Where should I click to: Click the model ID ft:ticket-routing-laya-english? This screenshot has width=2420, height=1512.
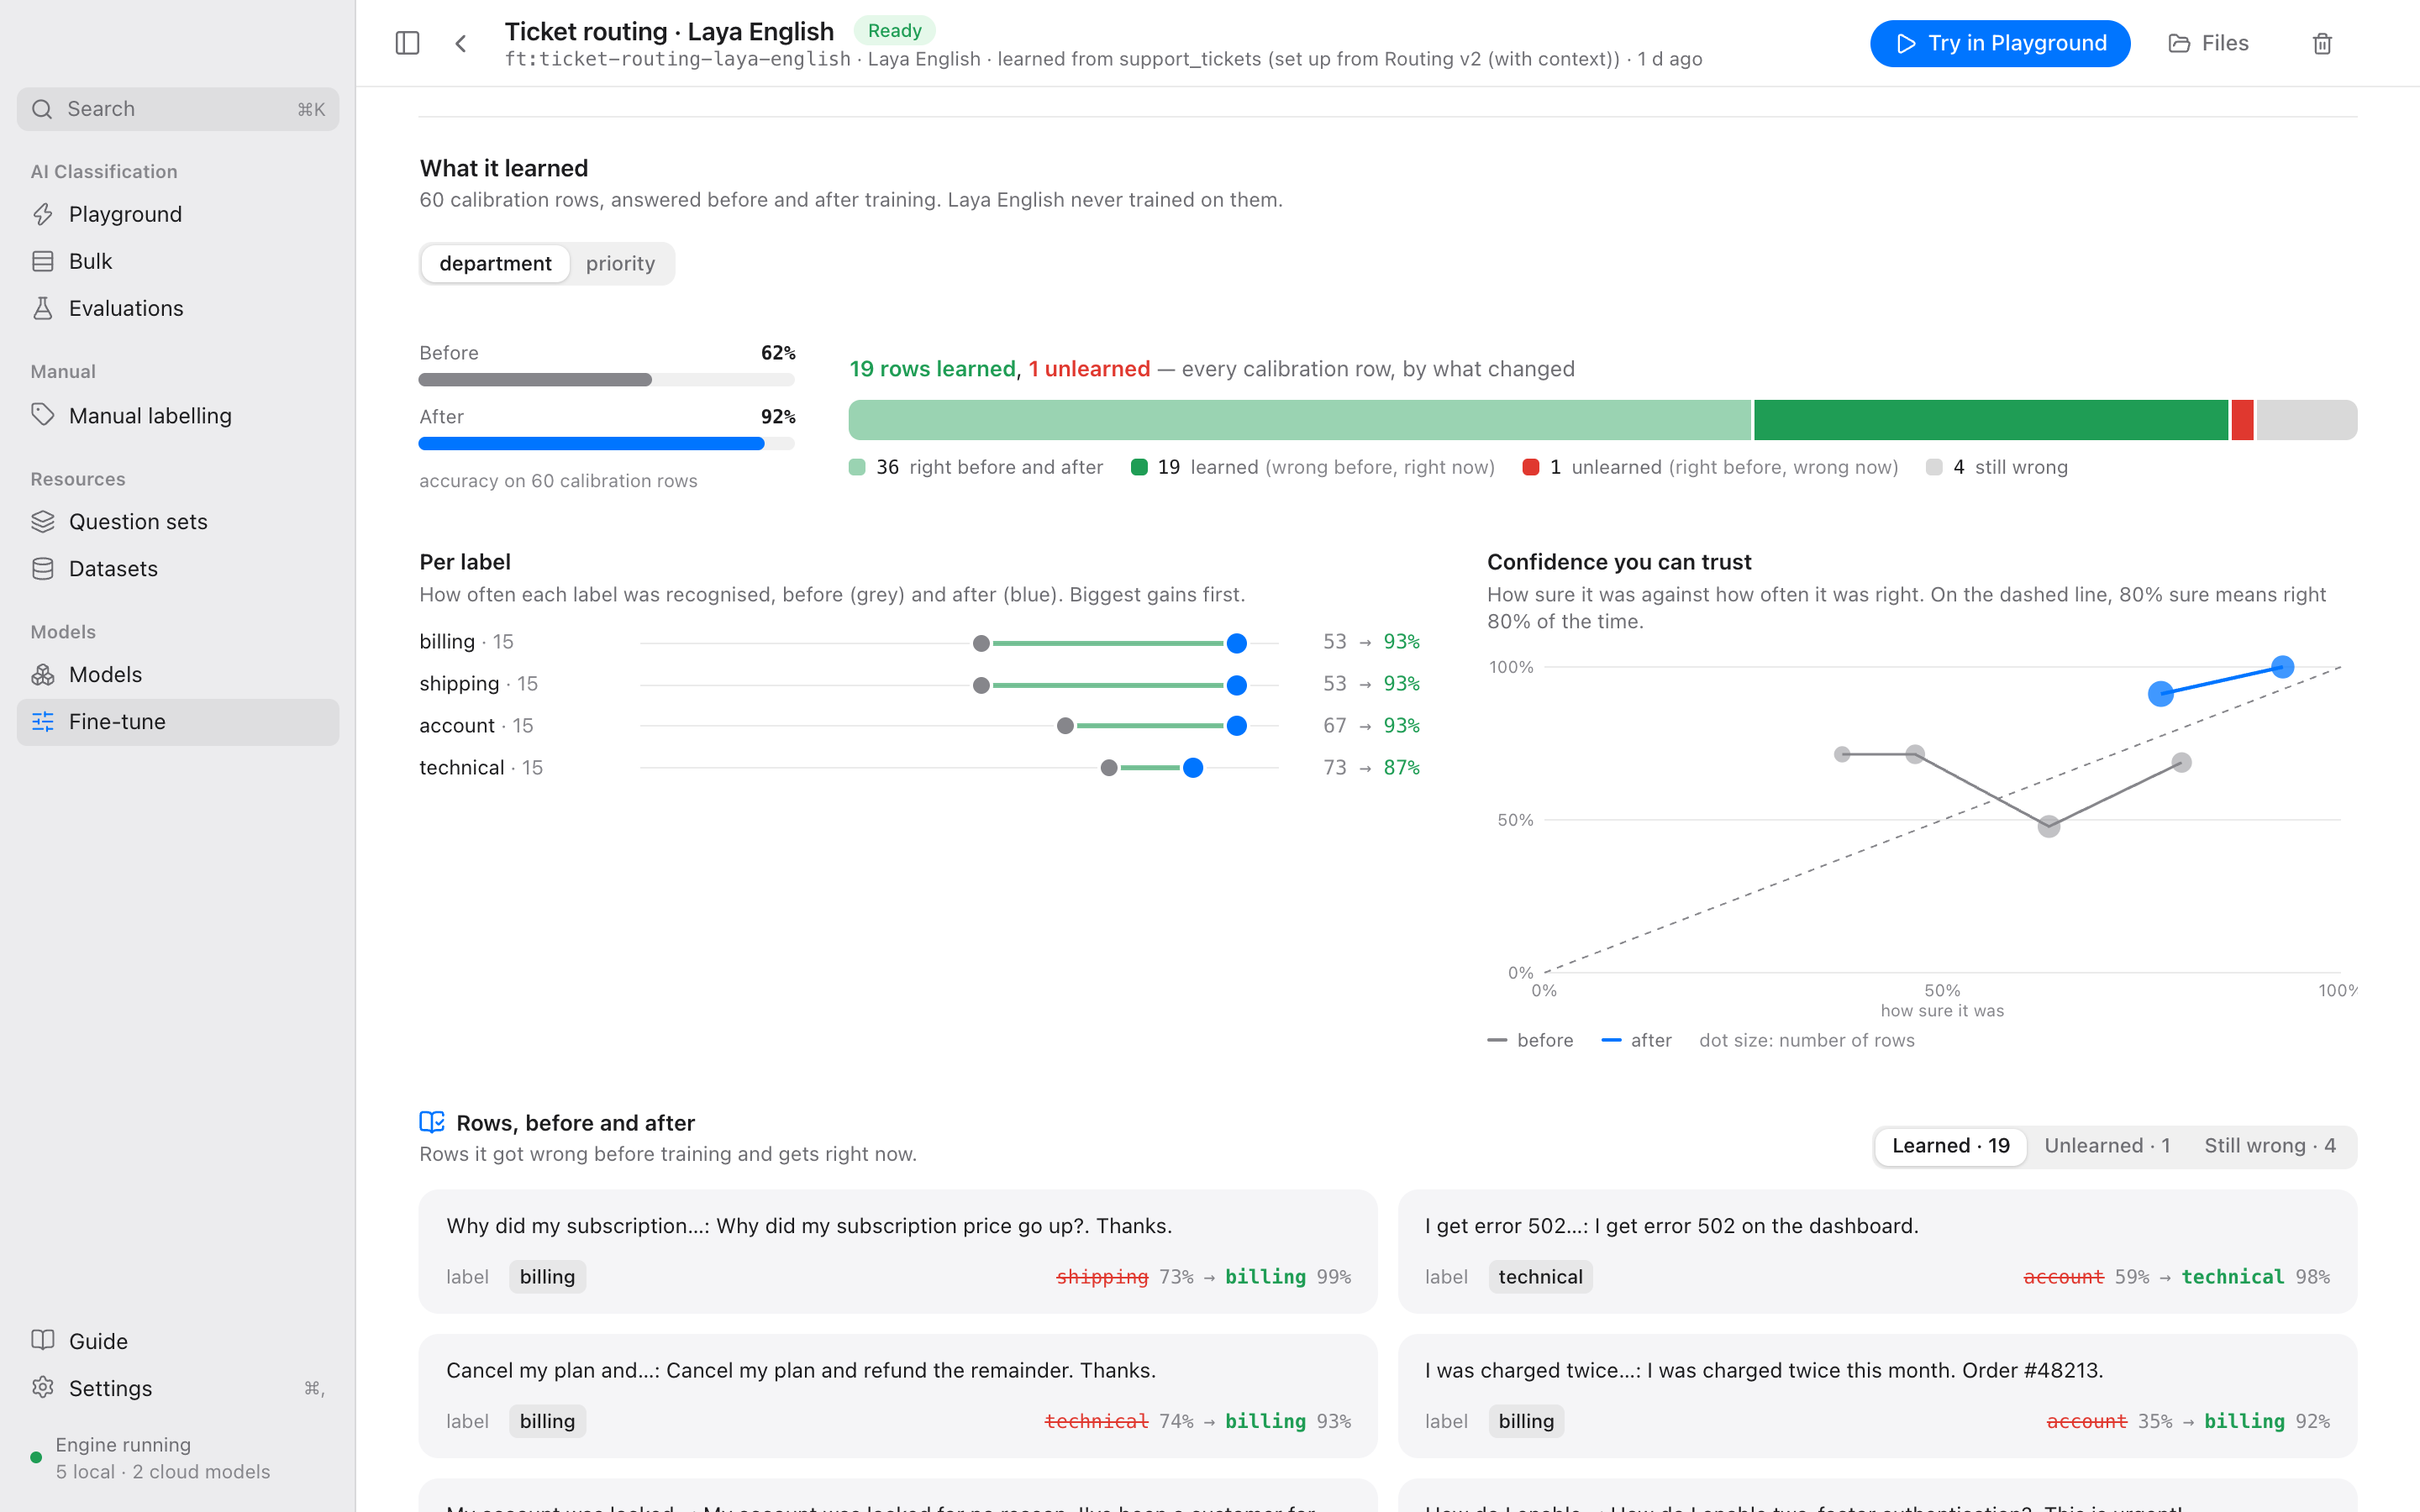pos(677,59)
